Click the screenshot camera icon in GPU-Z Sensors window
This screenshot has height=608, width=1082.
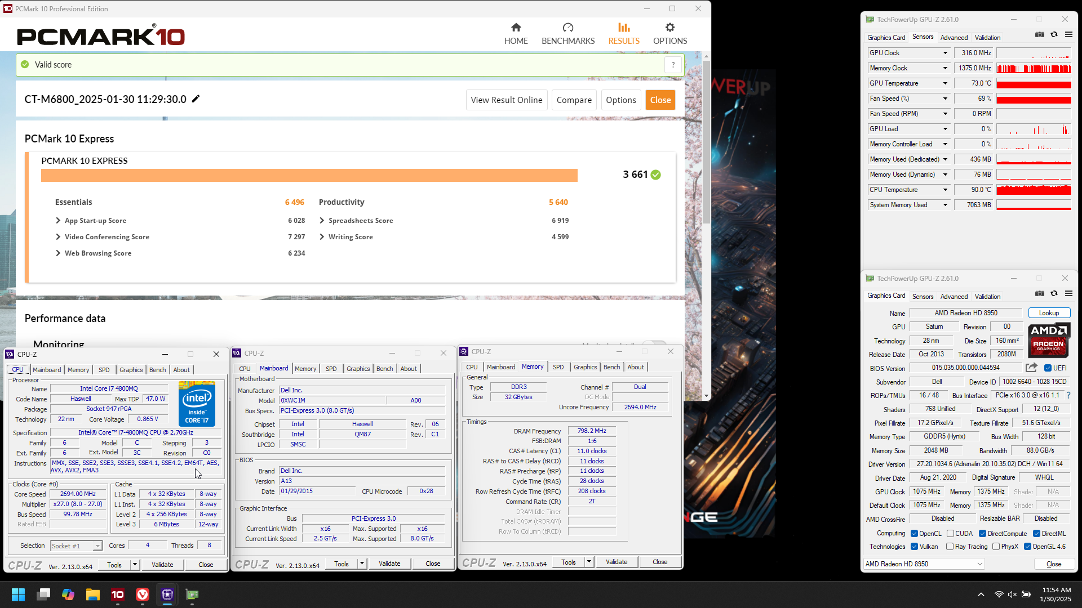[x=1040, y=35]
